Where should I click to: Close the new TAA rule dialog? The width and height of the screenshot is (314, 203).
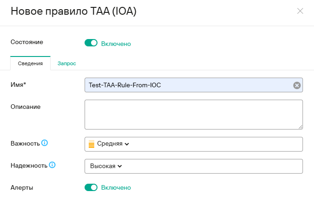pos(300,11)
